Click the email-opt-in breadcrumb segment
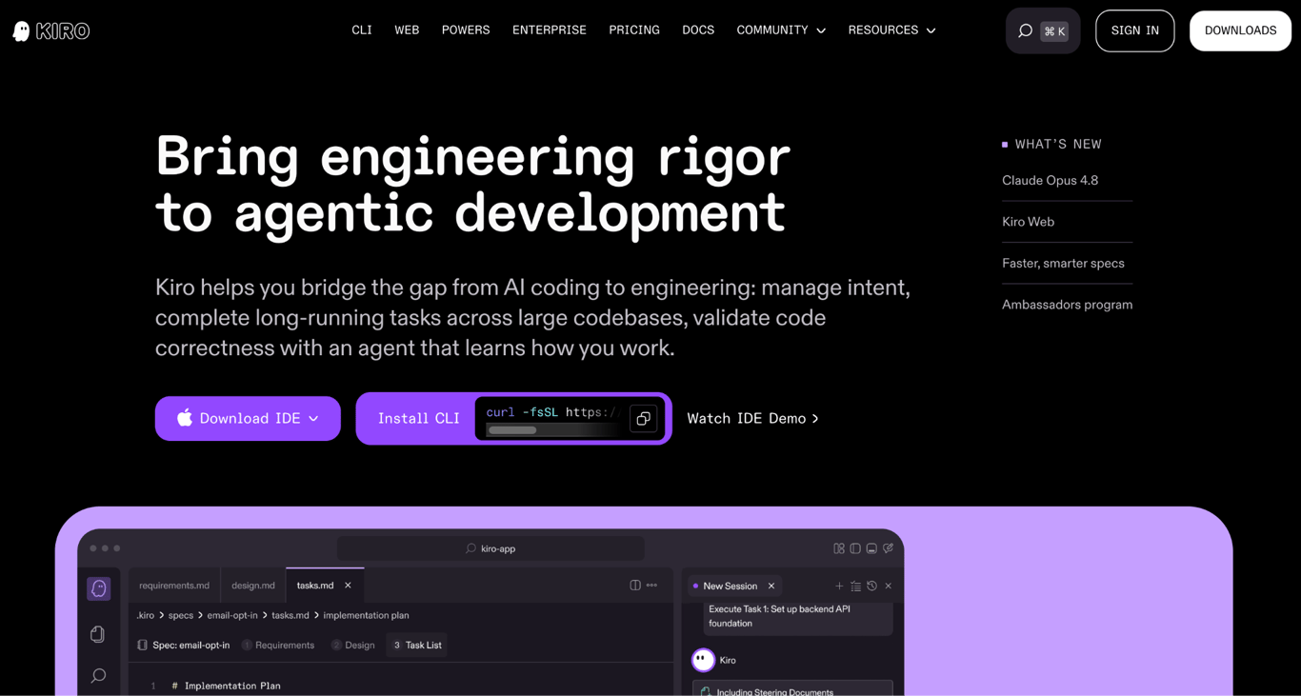1301x696 pixels. tap(231, 616)
